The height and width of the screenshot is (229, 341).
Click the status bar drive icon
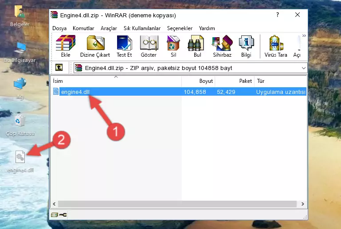[54, 215]
